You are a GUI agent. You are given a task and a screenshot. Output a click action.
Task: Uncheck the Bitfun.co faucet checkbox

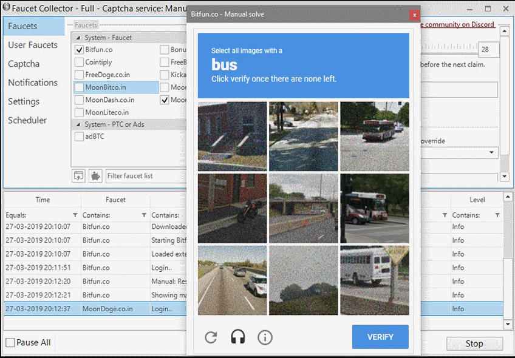[79, 50]
